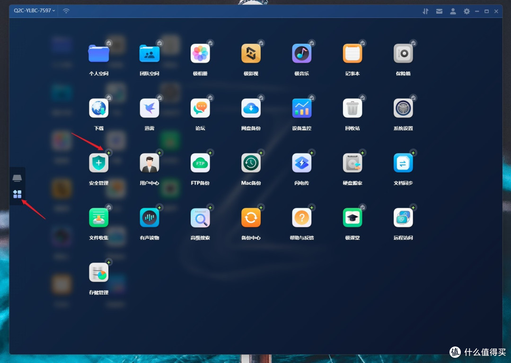The width and height of the screenshot is (511, 363).
Task: Open the 极课堂 classroom app
Action: pos(352,217)
